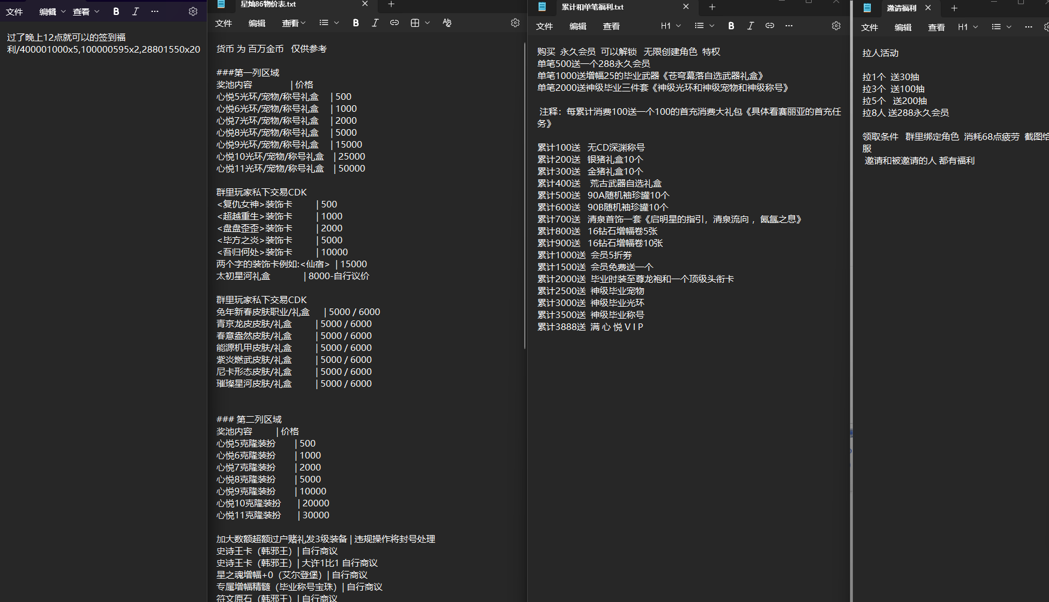The image size is (1049, 602).
Task: Open the 查看 dropdown in the leftmost Notepad window
Action: pos(86,11)
